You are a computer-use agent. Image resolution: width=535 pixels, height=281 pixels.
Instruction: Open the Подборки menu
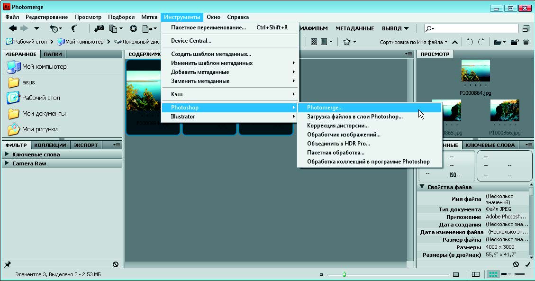[x=121, y=17]
